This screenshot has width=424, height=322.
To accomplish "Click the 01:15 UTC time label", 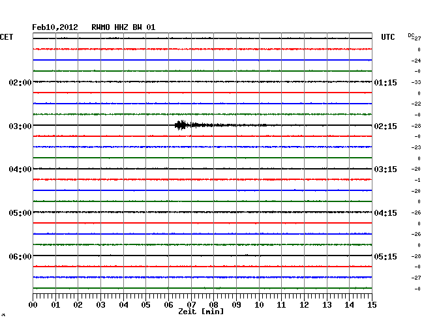I will coord(386,82).
